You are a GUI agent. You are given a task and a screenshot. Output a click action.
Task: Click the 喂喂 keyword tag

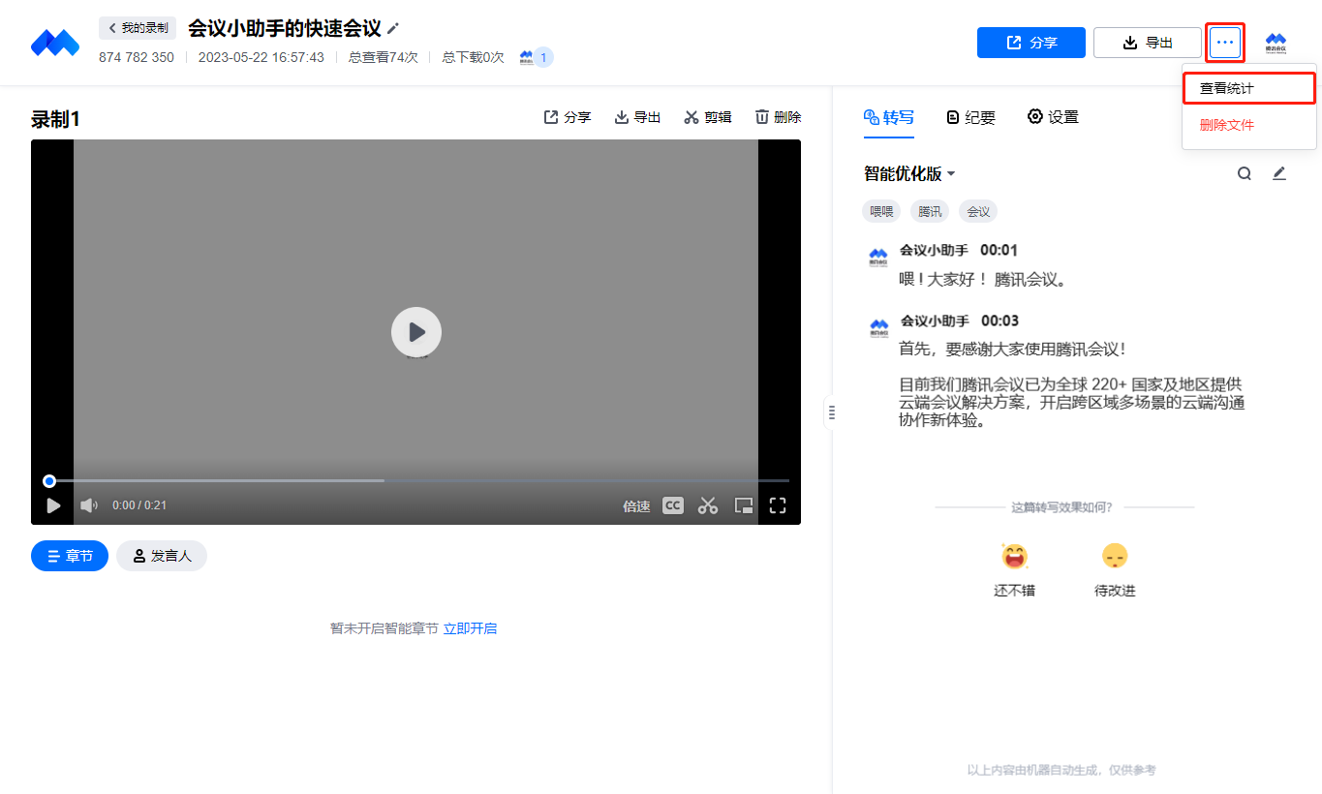click(881, 211)
